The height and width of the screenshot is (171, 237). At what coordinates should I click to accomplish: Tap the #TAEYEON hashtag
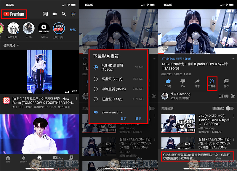168,59
